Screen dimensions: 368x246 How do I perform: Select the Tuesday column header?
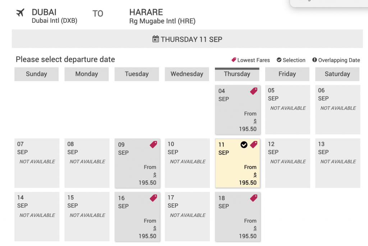(x=137, y=74)
